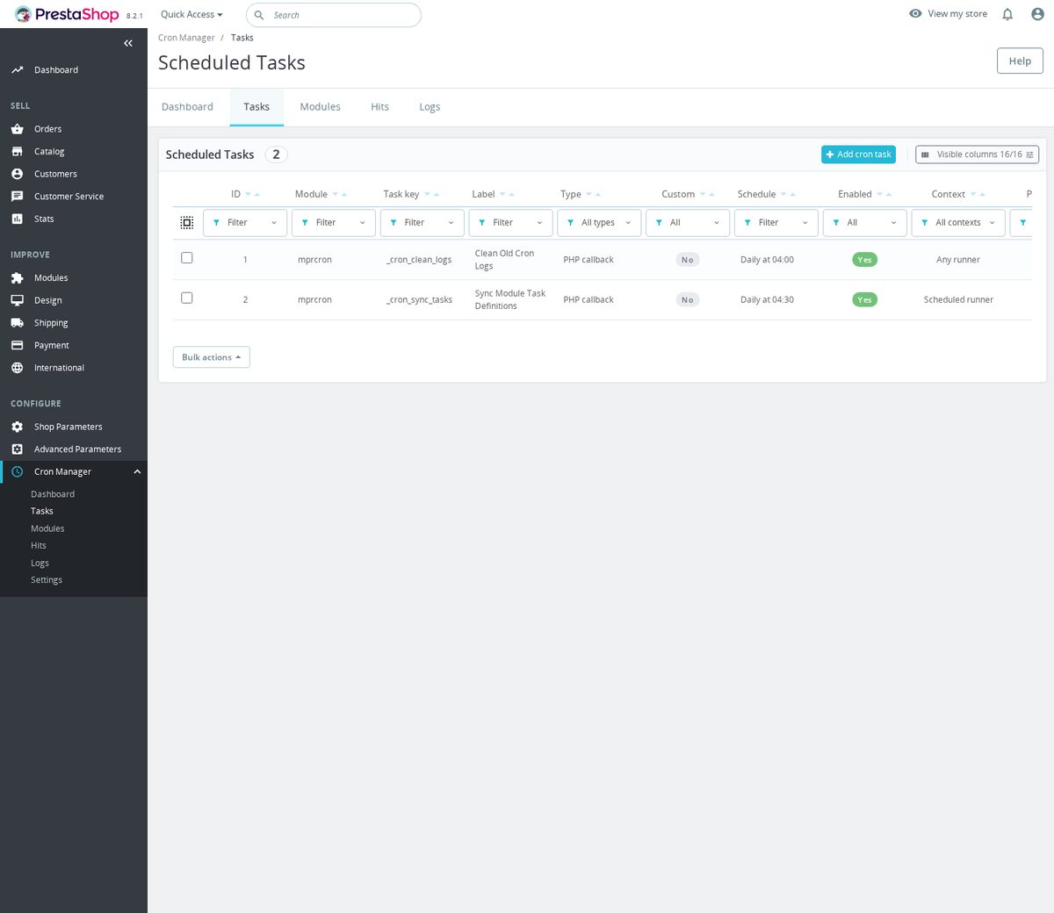Click the Scheduled runner context cell
This screenshot has width=1054, height=913.
[958, 300]
